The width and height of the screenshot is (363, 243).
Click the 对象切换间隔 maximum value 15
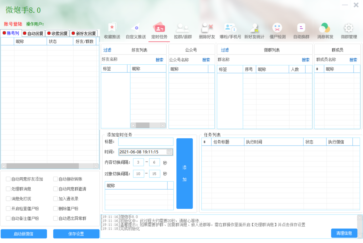(154, 174)
